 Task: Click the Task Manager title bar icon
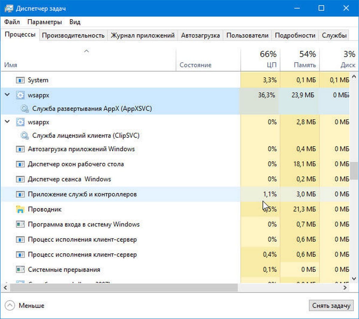[9, 8]
